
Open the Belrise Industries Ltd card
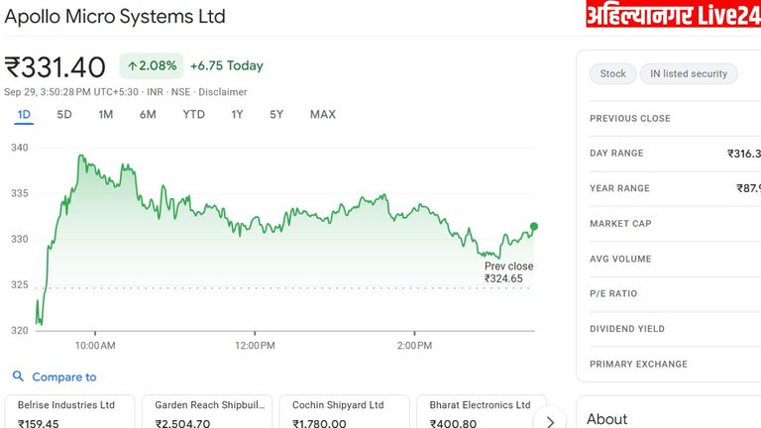point(68,412)
